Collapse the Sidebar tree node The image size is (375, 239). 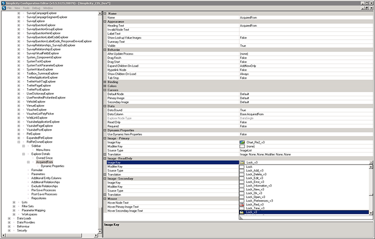(x=23, y=146)
